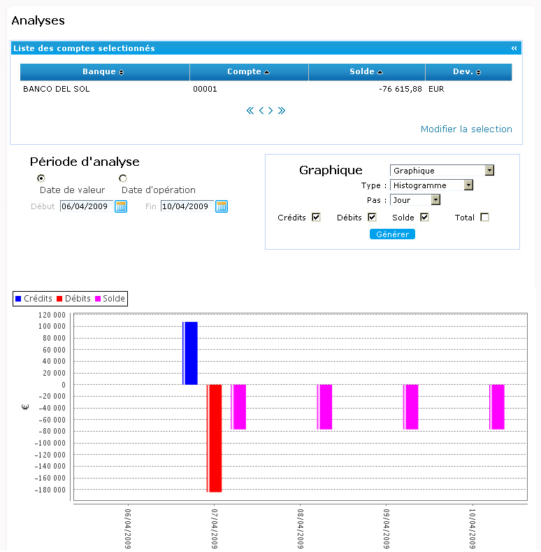Click balance value -76 615,88
541x552 pixels.
[401, 89]
